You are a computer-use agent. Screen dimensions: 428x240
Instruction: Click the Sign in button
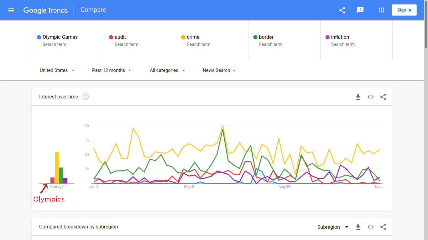(x=404, y=10)
